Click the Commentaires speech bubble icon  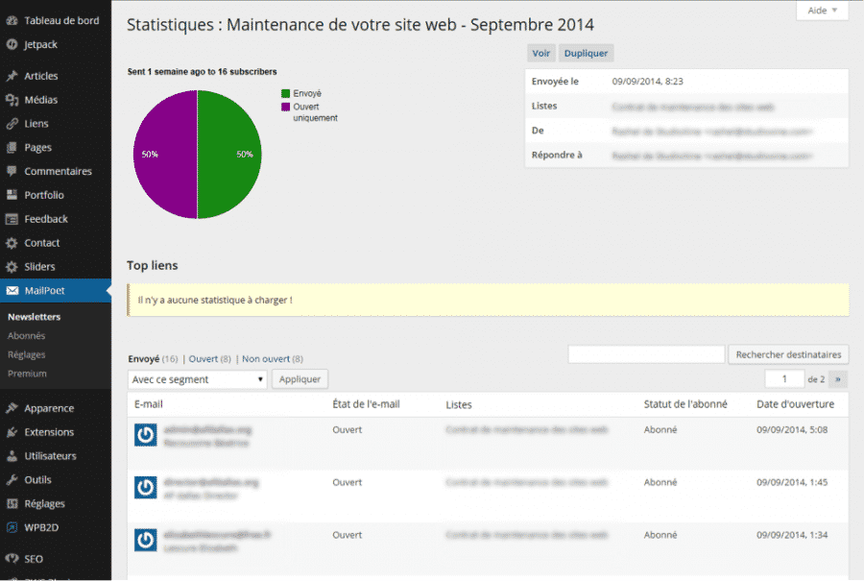tap(12, 172)
